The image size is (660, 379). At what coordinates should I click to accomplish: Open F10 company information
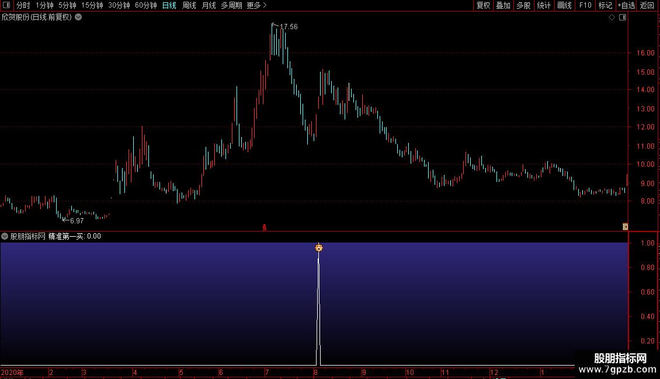click(585, 5)
